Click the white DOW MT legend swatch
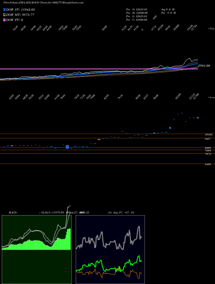The height and width of the screenshot is (284, 215). pos(4,15)
